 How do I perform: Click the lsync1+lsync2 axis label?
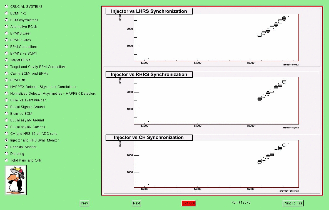(x=291, y=65)
